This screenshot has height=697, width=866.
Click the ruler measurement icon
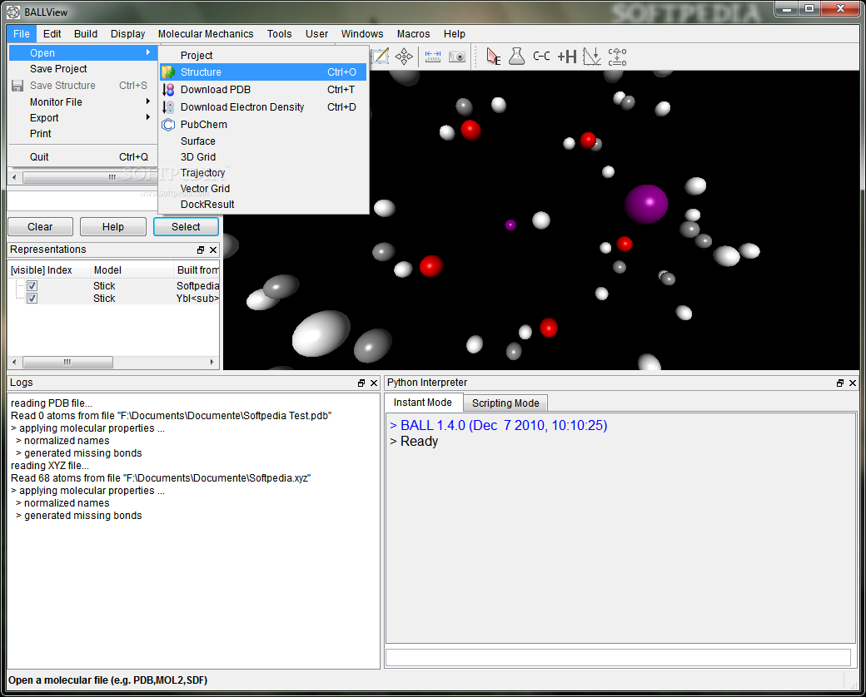click(433, 57)
